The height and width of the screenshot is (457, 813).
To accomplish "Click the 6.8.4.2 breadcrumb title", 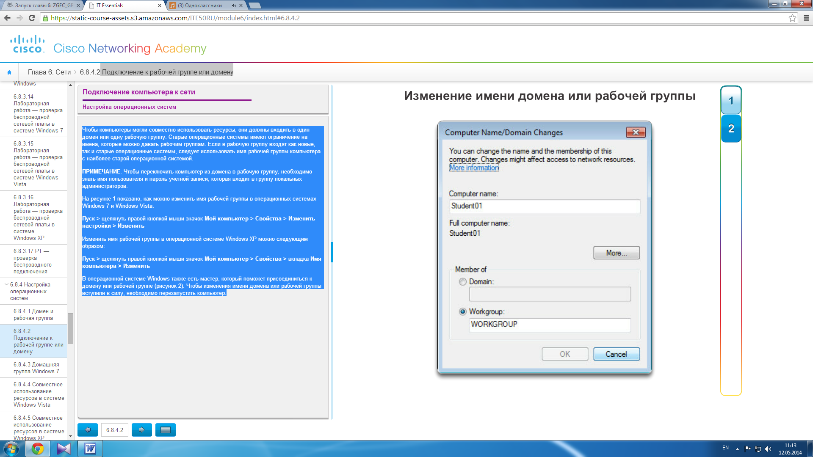I will [x=157, y=72].
